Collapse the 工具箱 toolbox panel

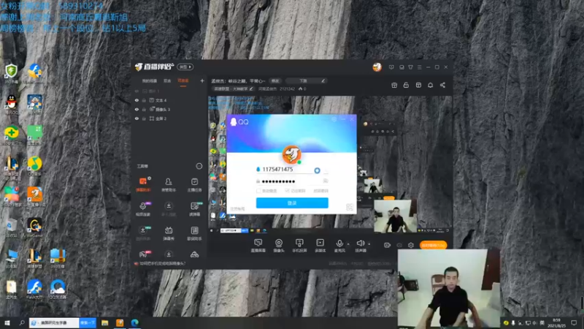click(199, 166)
